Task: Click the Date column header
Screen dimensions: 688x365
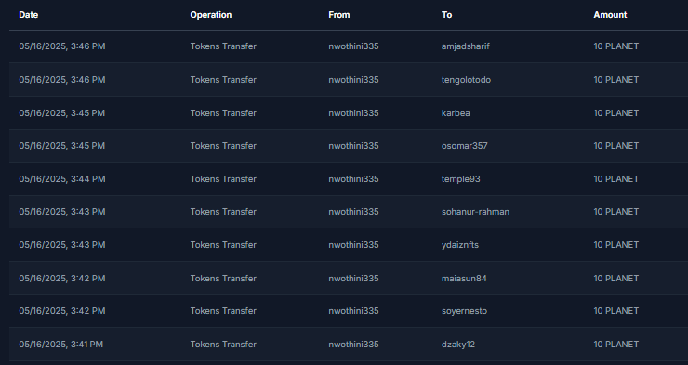Action: click(x=29, y=15)
